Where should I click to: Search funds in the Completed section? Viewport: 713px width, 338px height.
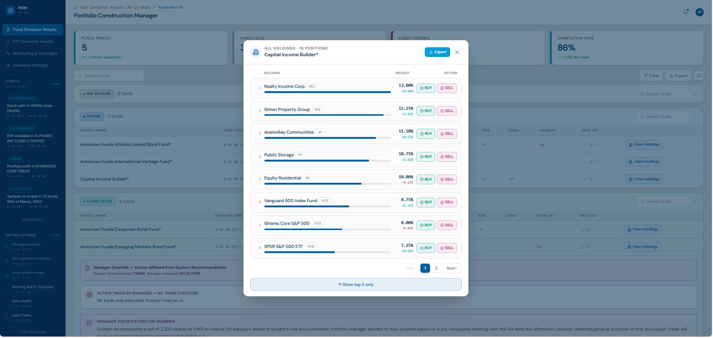pos(663,202)
